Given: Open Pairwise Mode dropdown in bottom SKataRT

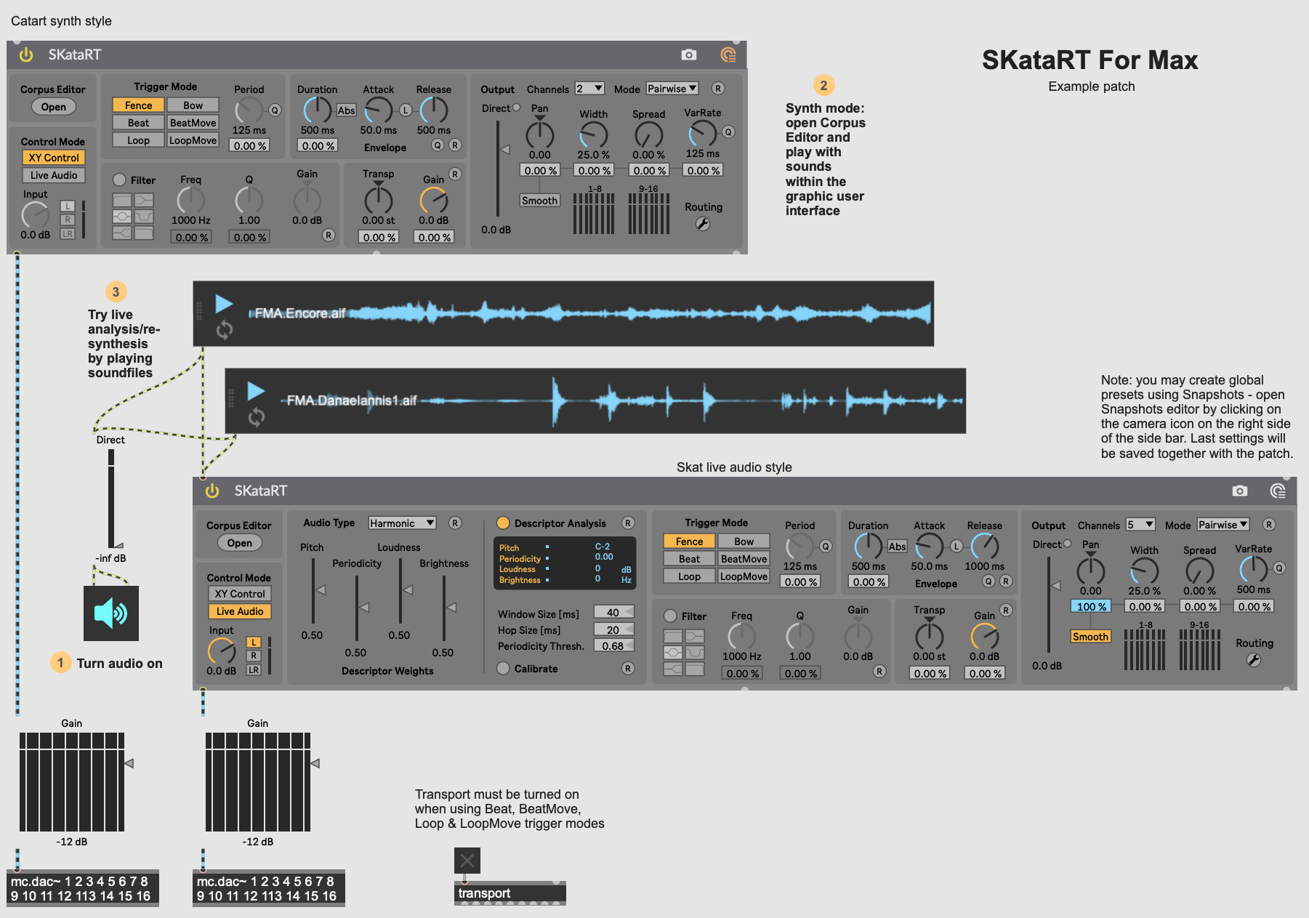Looking at the screenshot, I should coord(1223,524).
